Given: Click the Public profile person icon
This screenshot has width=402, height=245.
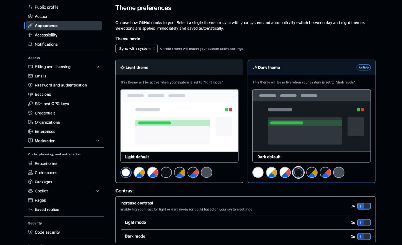Looking at the screenshot, I should (30, 7).
